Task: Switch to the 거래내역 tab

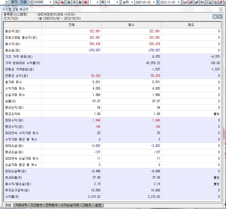Action: 21,205
